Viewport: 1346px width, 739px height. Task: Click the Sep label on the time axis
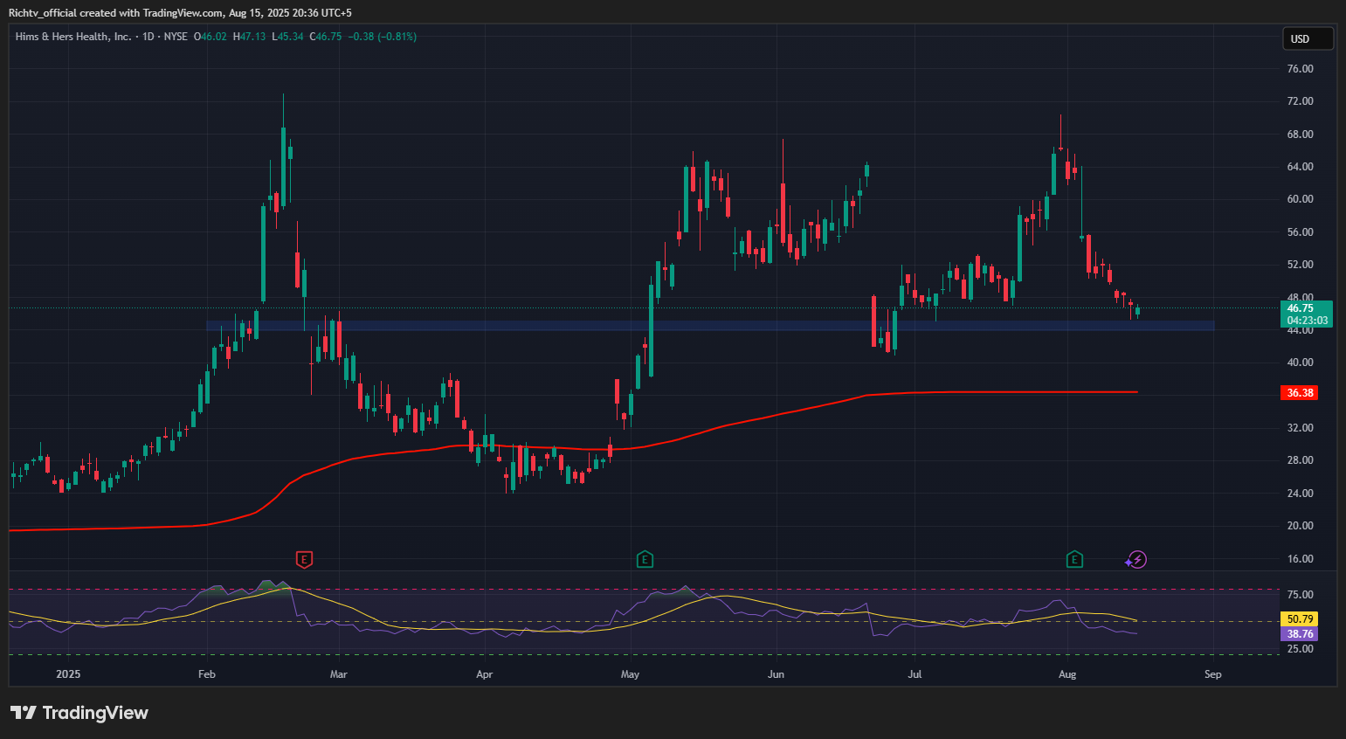[1212, 674]
